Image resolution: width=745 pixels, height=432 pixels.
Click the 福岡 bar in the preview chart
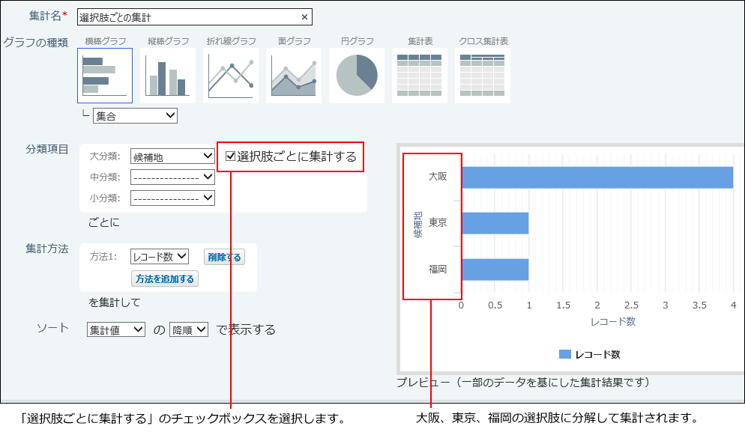click(x=495, y=270)
